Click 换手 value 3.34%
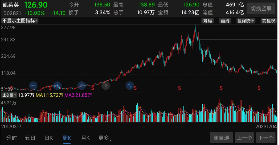This screenshot has height=145, width=279. coord(103,12)
